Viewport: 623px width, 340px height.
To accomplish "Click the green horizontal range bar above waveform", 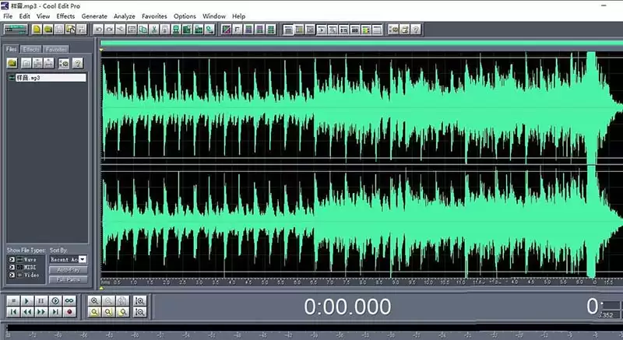I will pyautogui.click(x=361, y=43).
